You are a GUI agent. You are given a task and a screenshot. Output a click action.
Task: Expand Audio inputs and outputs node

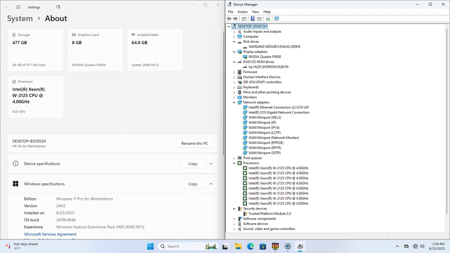point(234,31)
